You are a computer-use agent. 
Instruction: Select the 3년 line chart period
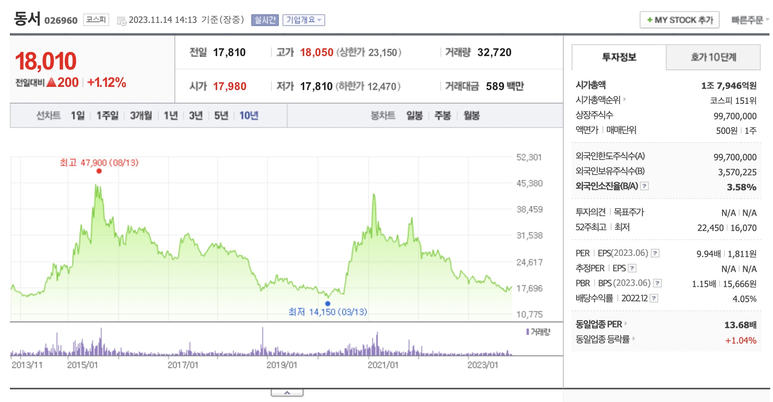click(x=195, y=115)
